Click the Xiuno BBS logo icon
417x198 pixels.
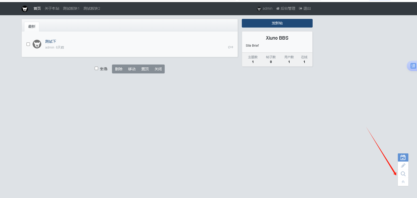click(x=25, y=9)
